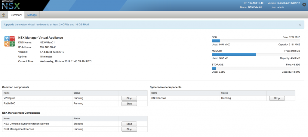Click 'Used: 1454 MHZ' CPU value
This screenshot has height=137, width=308.
tap(221, 45)
